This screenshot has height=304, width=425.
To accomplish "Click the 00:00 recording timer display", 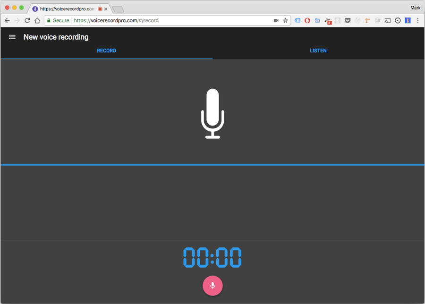I will pyautogui.click(x=212, y=257).
